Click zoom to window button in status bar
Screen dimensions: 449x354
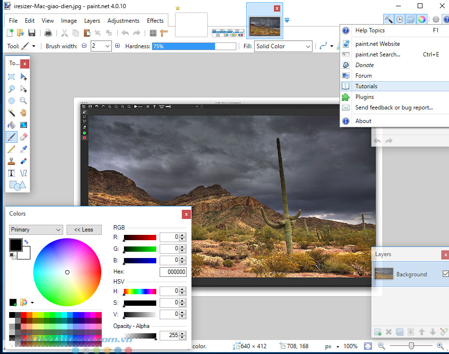368,346
